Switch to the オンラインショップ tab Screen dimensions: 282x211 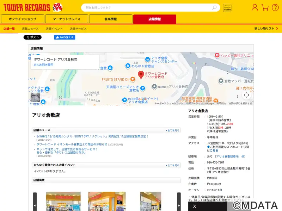coord(23,19)
